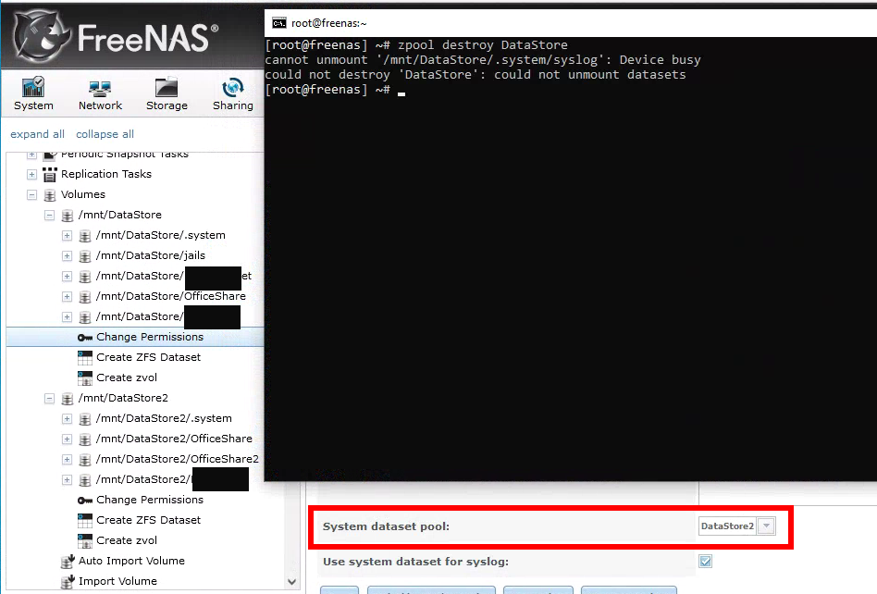Click the /mnt/DataStore2/OfficeShare dataset icon

(85, 439)
